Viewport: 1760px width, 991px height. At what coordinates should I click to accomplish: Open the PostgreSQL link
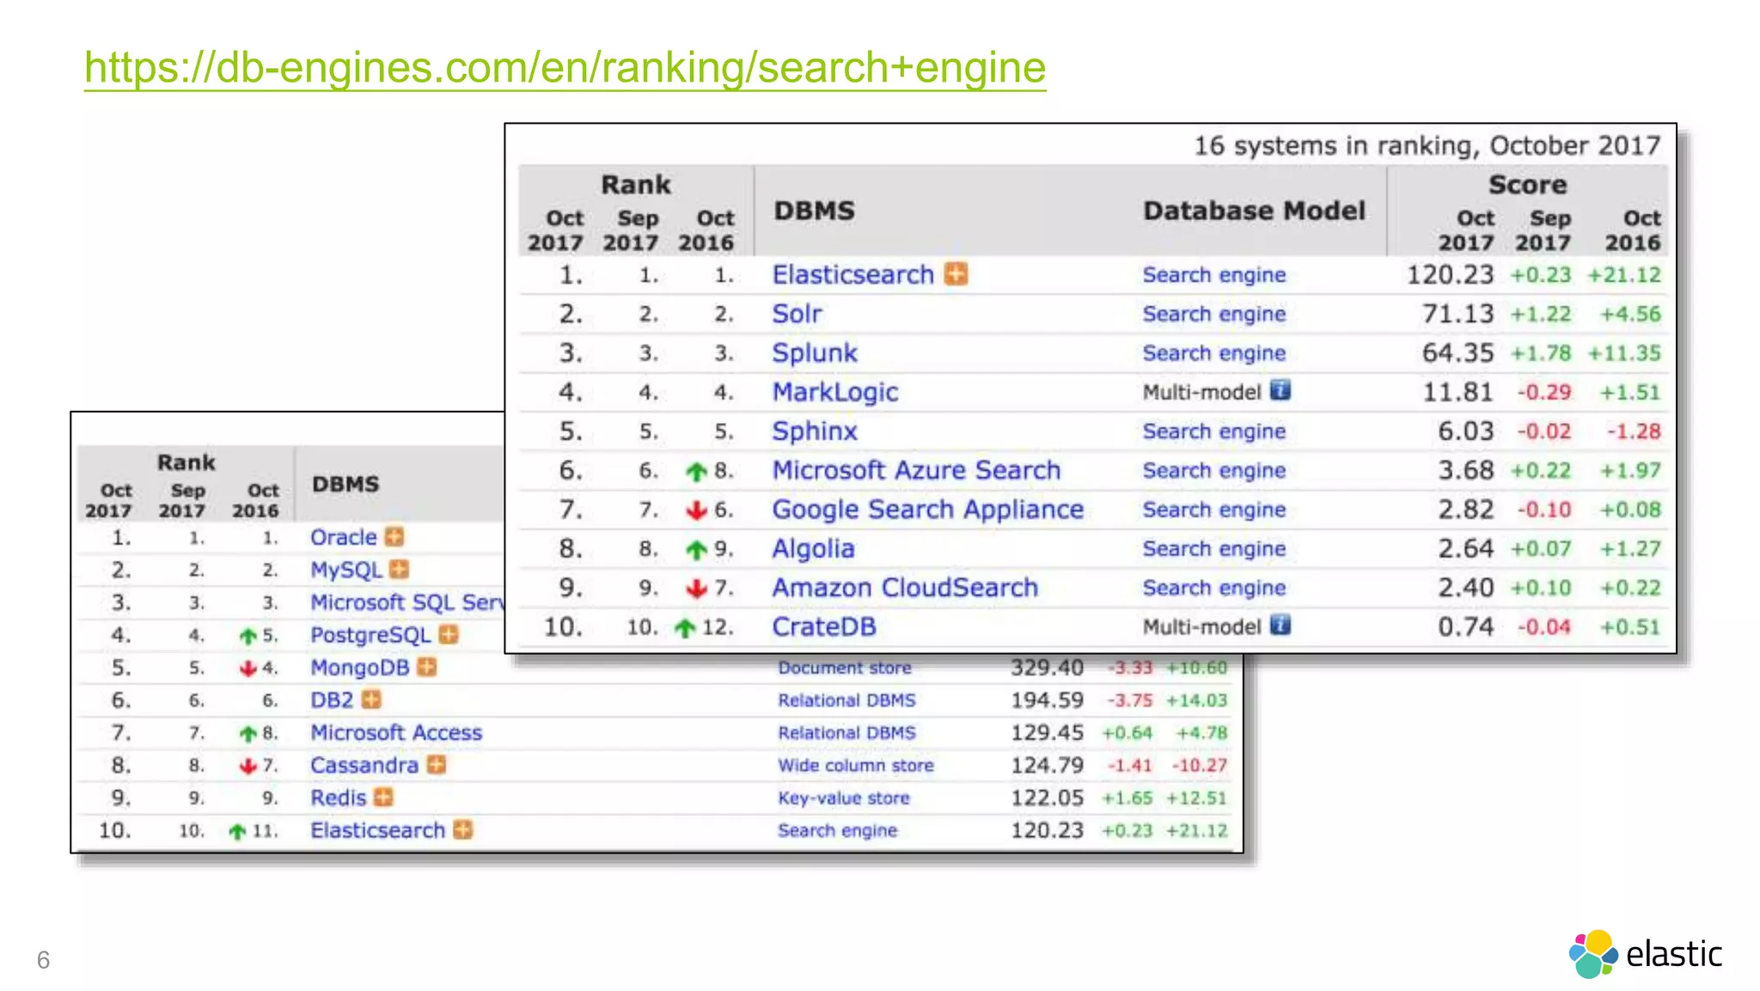pyautogui.click(x=370, y=635)
